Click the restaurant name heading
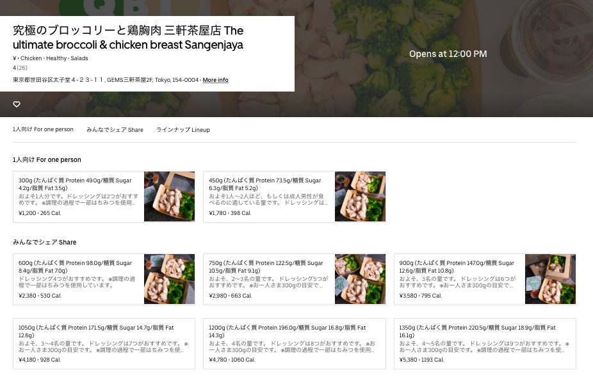This screenshot has width=593, height=377. [x=128, y=37]
